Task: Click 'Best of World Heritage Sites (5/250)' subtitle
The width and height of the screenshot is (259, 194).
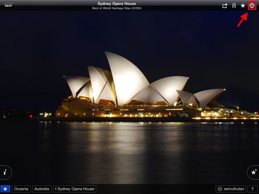Action: pyautogui.click(x=117, y=8)
